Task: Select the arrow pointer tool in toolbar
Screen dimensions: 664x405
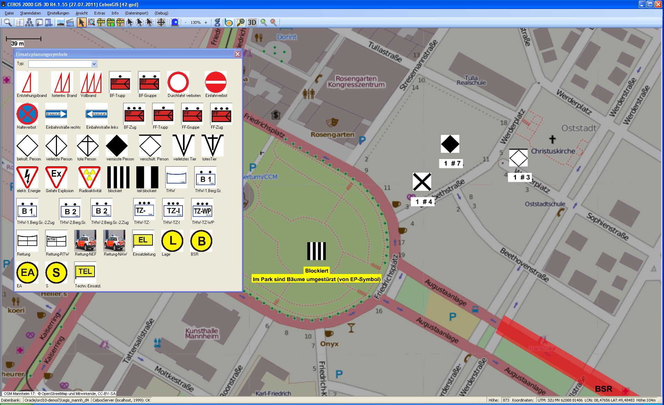Action: (x=81, y=22)
